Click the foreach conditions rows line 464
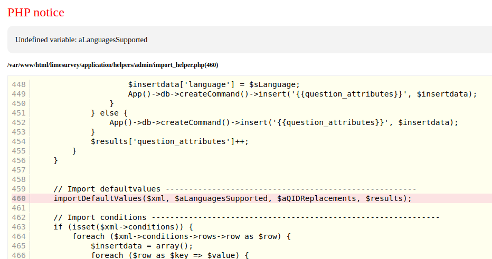 pyautogui.click(x=181, y=236)
